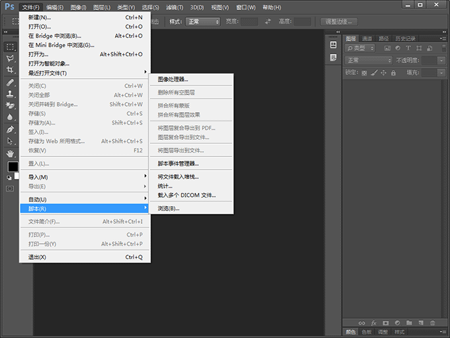Create new layer icon

pos(421,323)
